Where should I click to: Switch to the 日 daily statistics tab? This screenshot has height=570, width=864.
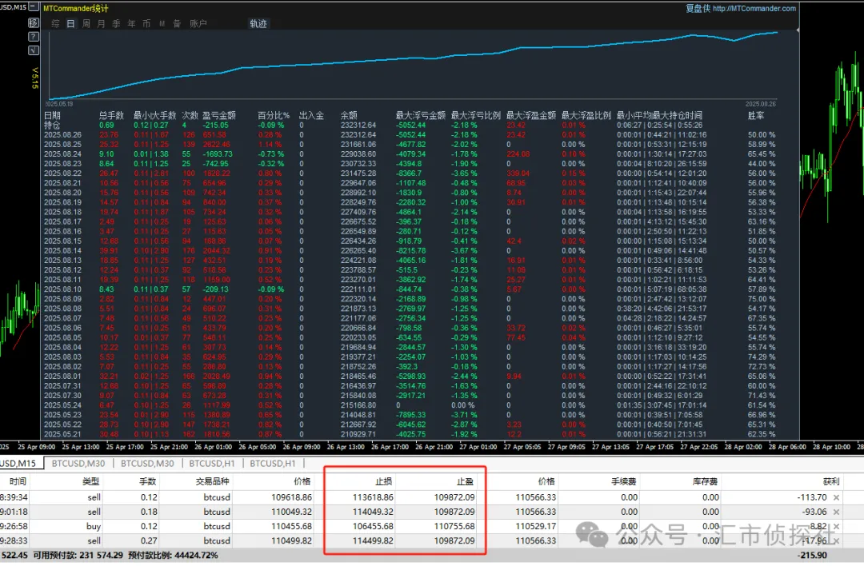71,24
